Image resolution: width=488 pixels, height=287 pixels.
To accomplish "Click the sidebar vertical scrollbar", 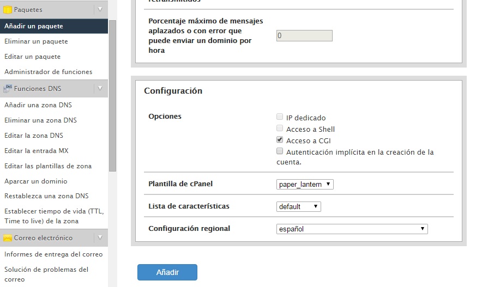I will tap(112, 96).
